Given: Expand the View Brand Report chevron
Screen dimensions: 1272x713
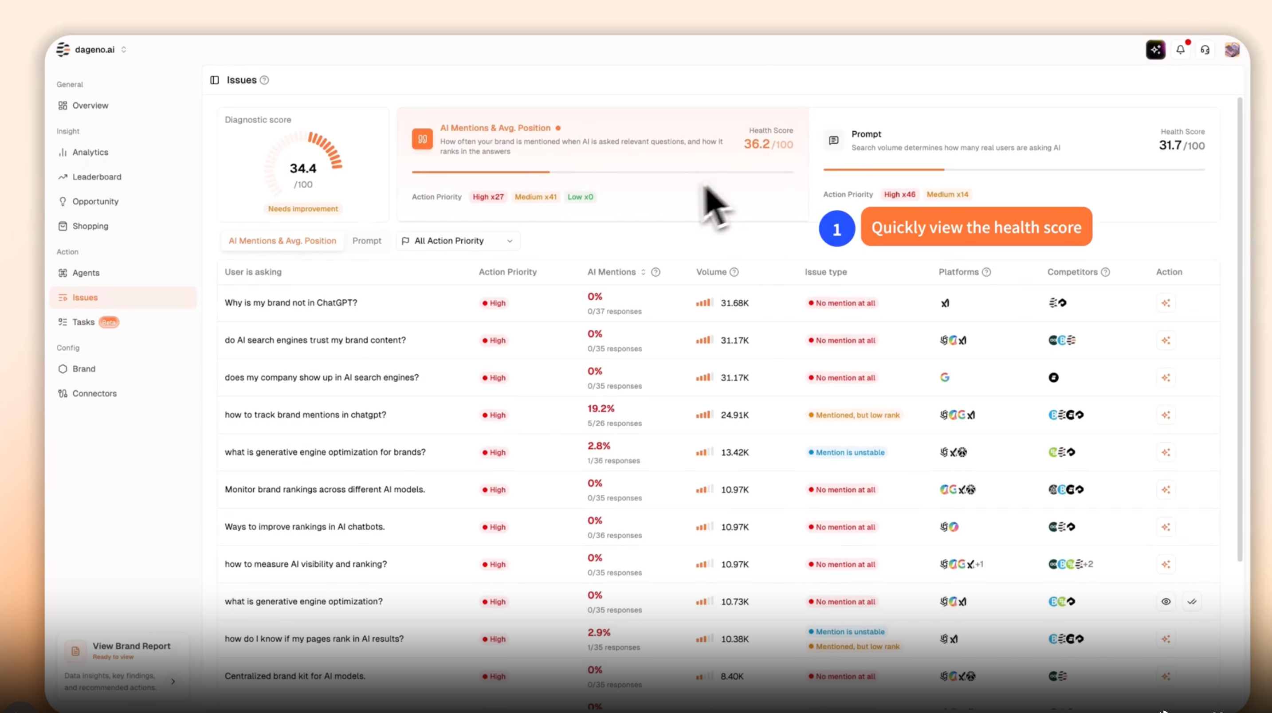Looking at the screenshot, I should [x=173, y=682].
